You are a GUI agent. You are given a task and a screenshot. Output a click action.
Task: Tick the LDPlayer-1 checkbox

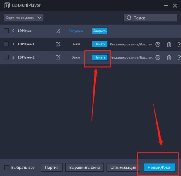tap(6, 44)
